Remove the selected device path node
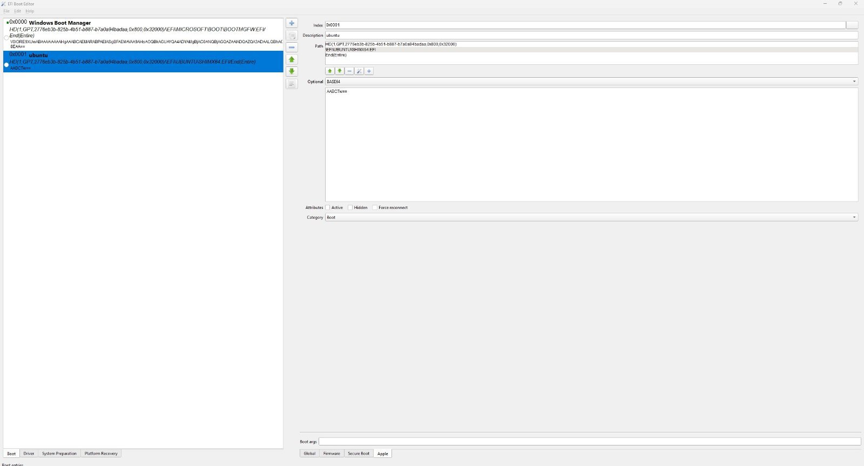 [349, 71]
